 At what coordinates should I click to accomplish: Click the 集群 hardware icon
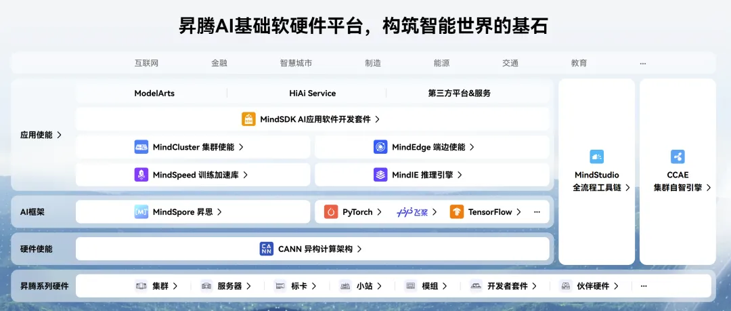click(141, 286)
